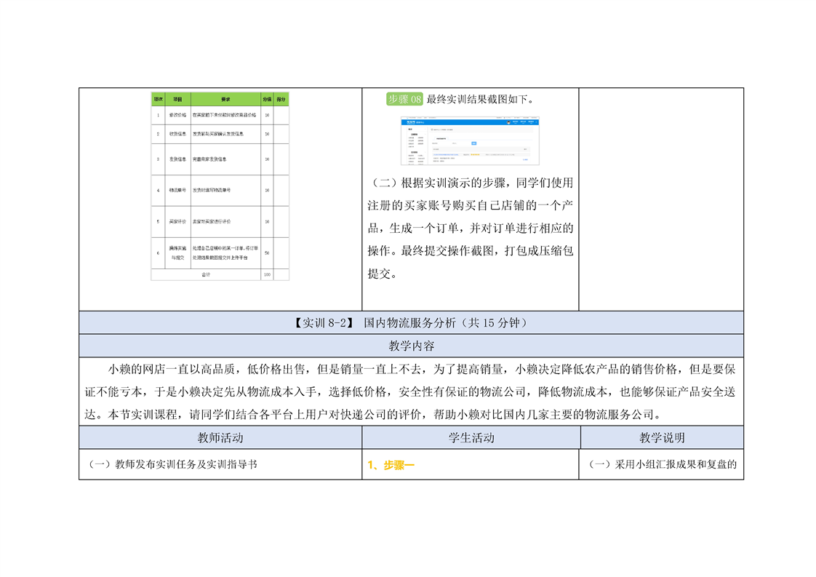This screenshot has width=816, height=577.
Task: Click the 得分 header cell in scoring table
Action: [281, 99]
